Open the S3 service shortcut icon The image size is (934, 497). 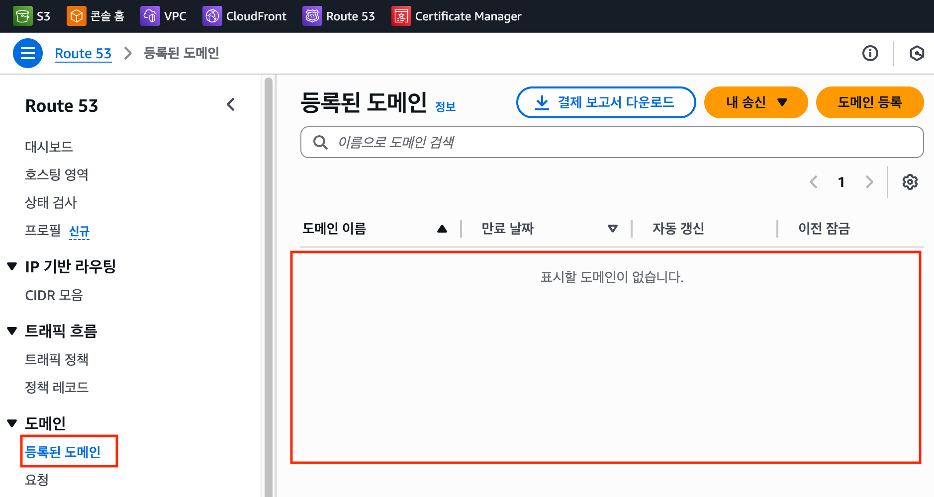(x=22, y=16)
